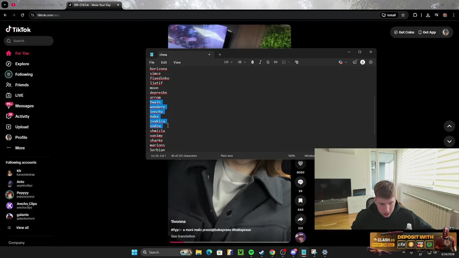Click the TikTok video progress bar
Viewport: 459px width, 258px height.
point(229,242)
